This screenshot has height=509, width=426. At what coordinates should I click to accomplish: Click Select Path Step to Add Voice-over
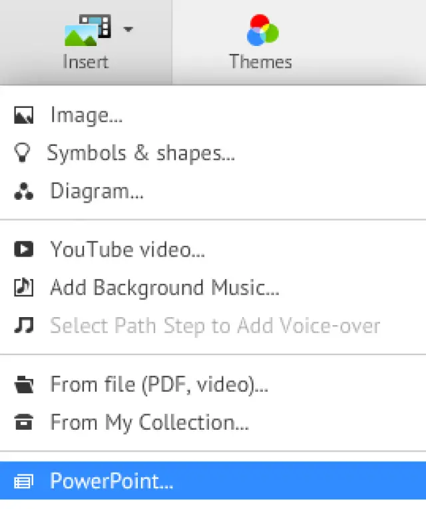pos(215,326)
